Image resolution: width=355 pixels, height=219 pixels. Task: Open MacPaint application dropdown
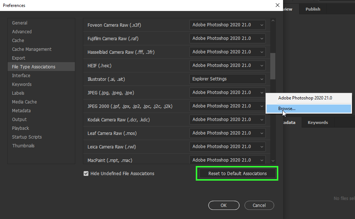[x=227, y=160]
